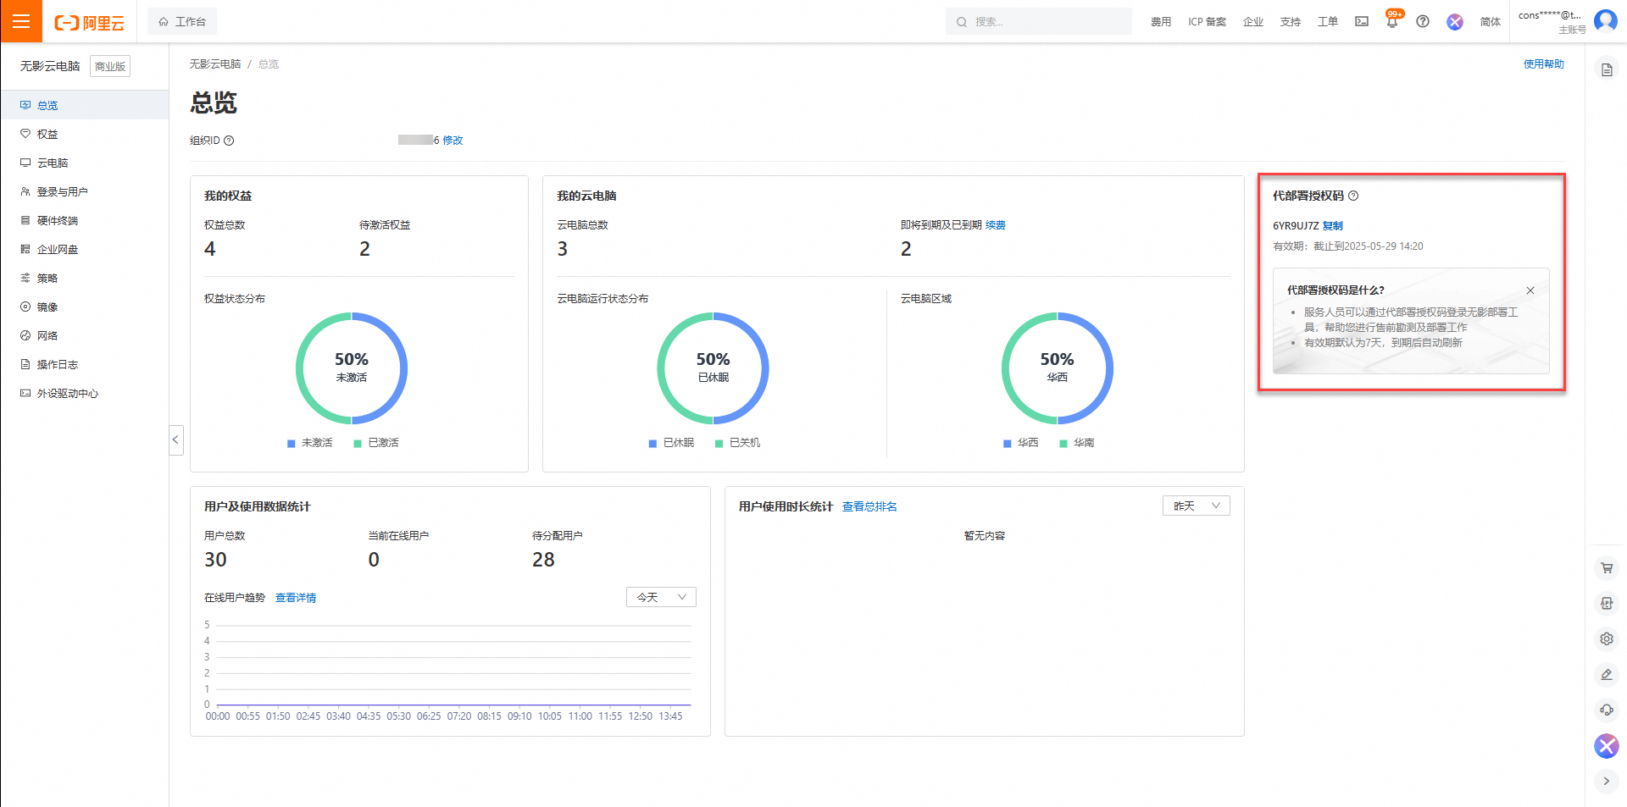Open the document icon in right sidebar

pyautogui.click(x=1607, y=69)
